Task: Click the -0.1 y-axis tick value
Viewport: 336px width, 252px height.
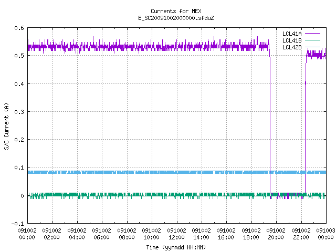Action: (x=17, y=224)
